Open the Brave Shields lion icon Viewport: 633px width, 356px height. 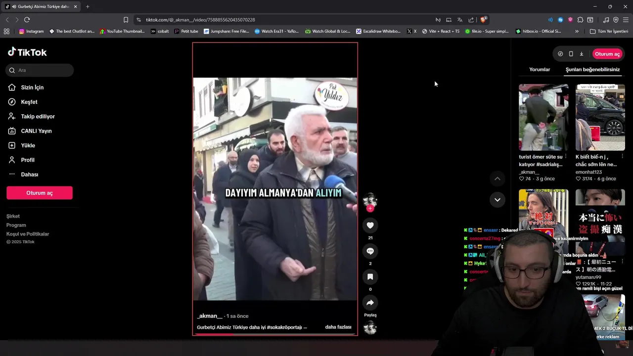[x=484, y=20]
